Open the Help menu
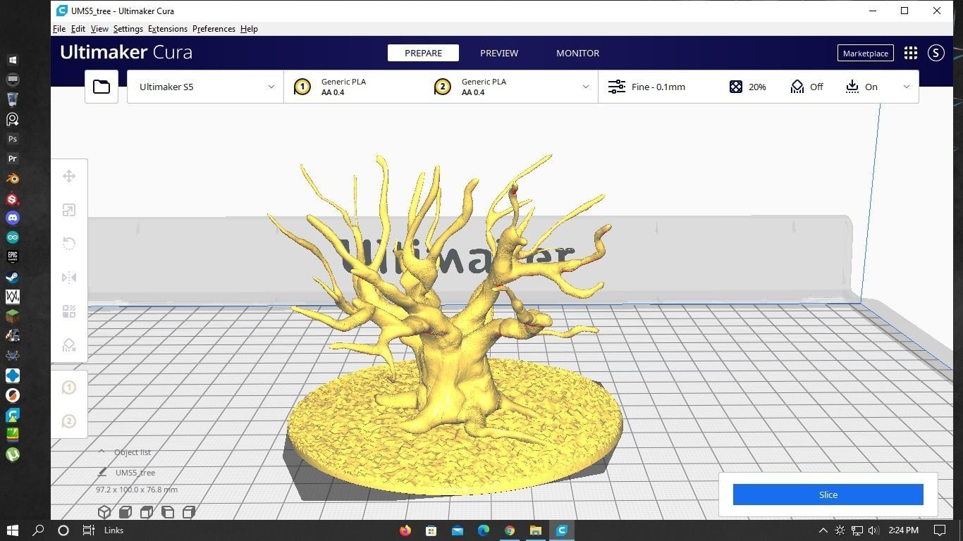This screenshot has height=541, width=963. (x=249, y=29)
